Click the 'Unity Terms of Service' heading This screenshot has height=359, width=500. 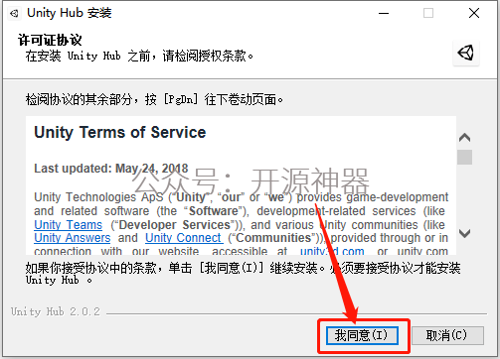coord(120,133)
